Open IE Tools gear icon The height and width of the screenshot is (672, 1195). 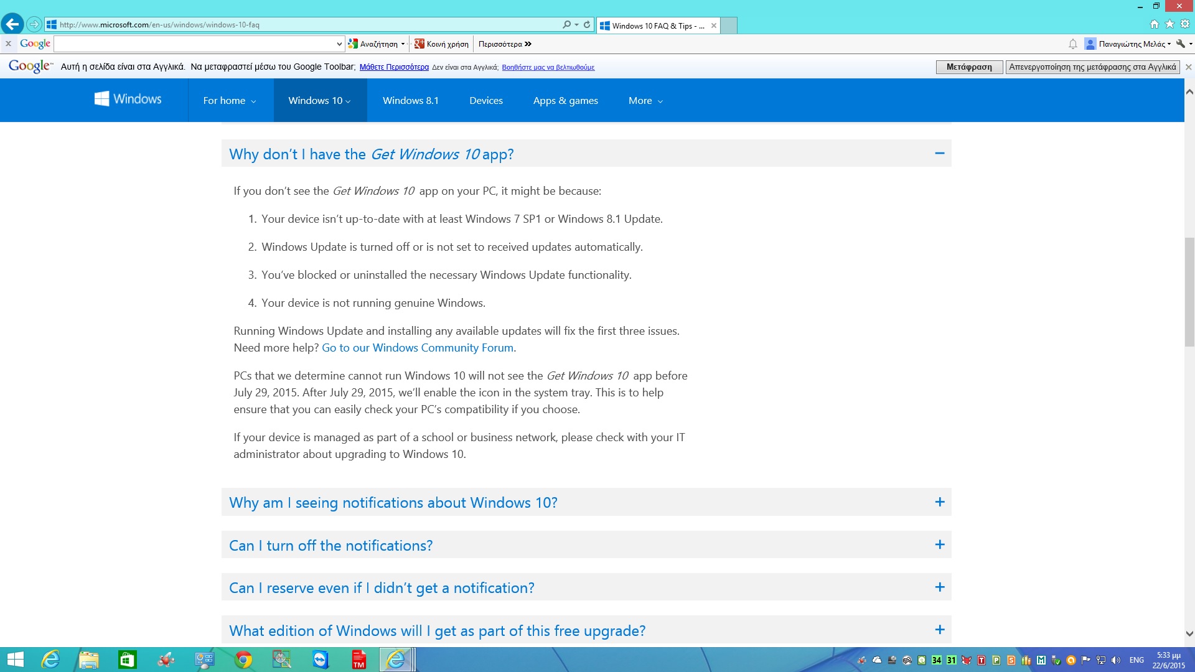[1185, 24]
